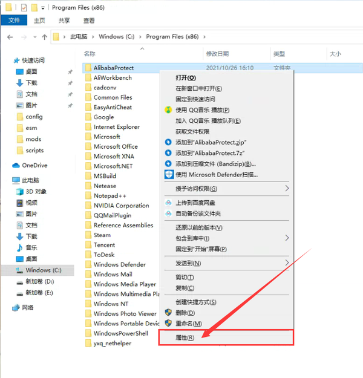The width and height of the screenshot is (363, 378).
Task: Select 固定到快速访问
Action: coord(195,99)
